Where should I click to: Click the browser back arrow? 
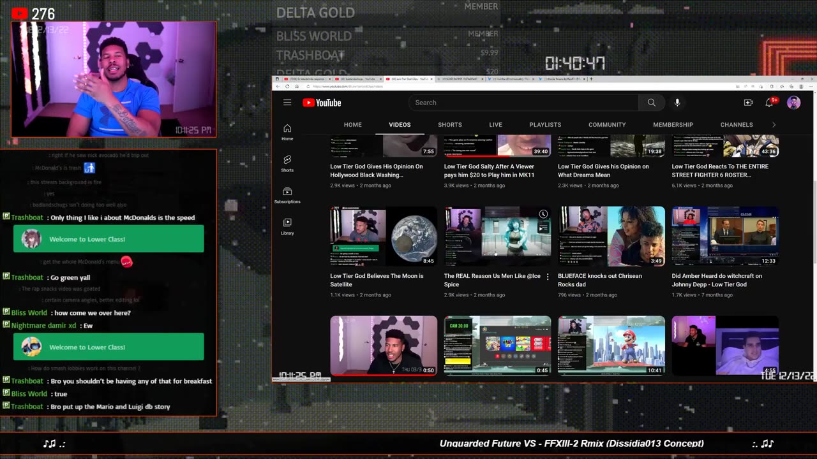coord(277,86)
